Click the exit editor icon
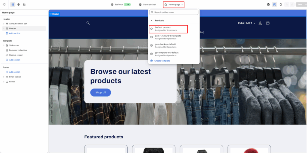 coord(4,4)
